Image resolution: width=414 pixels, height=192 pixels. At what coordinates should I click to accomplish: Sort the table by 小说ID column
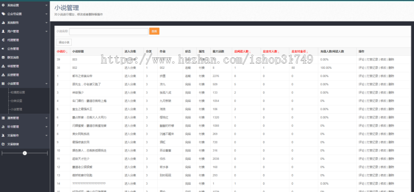tap(62, 51)
